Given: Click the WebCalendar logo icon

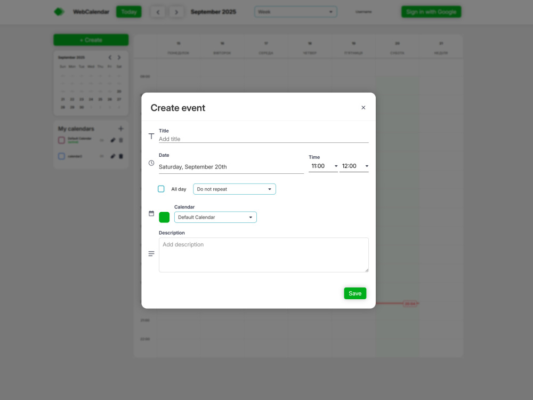Looking at the screenshot, I should point(59,12).
